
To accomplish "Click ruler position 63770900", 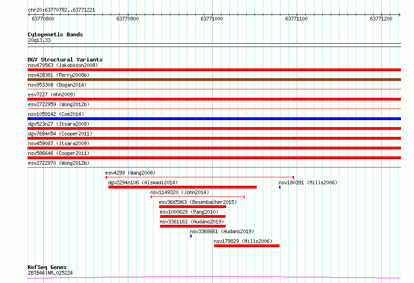I will click(x=127, y=19).
